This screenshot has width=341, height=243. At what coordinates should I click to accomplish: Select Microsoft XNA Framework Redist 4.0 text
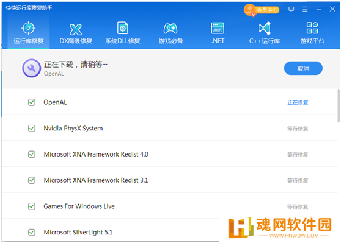pos(96,154)
